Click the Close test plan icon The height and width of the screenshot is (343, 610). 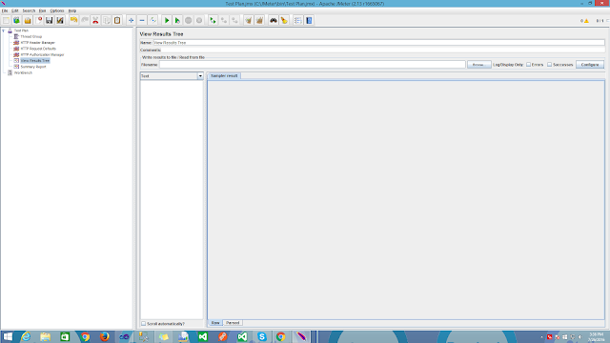(x=38, y=20)
